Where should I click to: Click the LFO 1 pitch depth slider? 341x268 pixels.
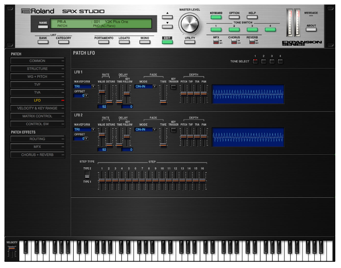pos(184,94)
